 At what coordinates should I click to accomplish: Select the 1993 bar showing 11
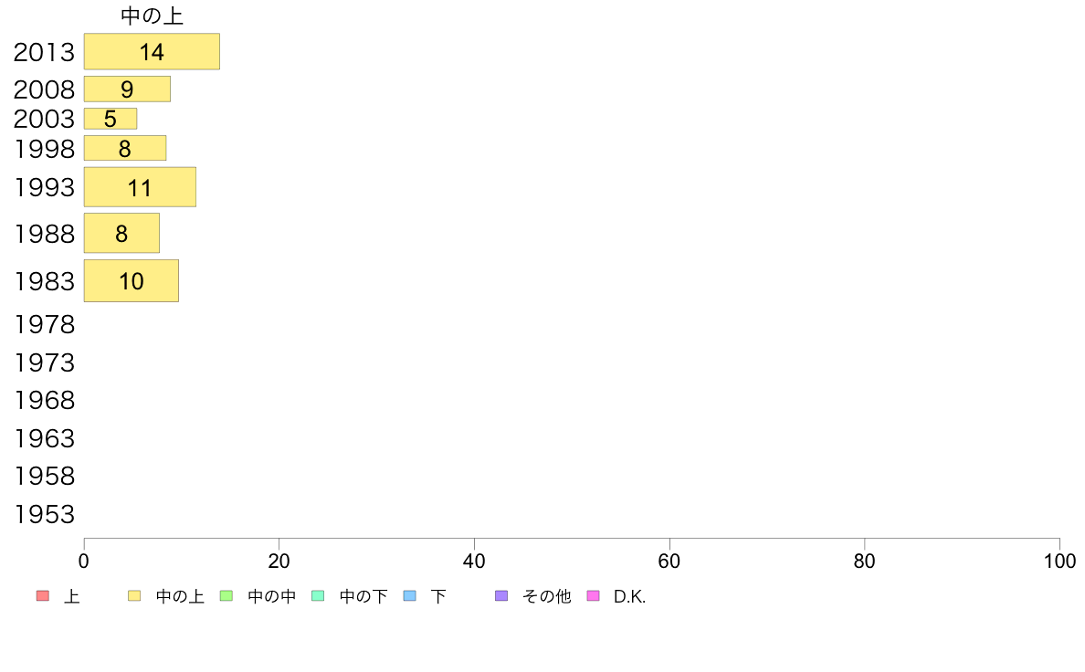click(140, 187)
